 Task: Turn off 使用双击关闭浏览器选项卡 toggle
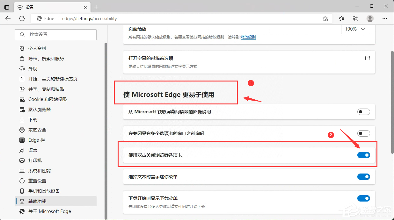364,155
